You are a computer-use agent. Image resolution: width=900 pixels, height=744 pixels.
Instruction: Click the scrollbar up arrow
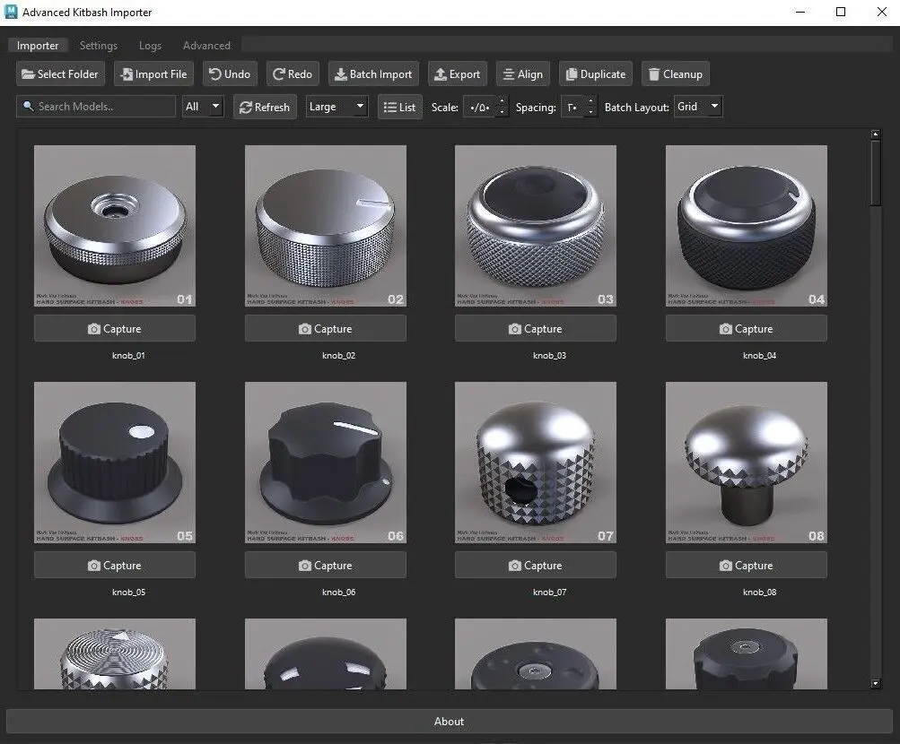[875, 134]
